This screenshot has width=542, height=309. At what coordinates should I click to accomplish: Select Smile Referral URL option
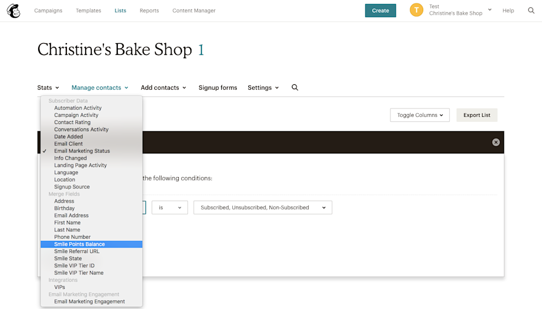pos(91,251)
